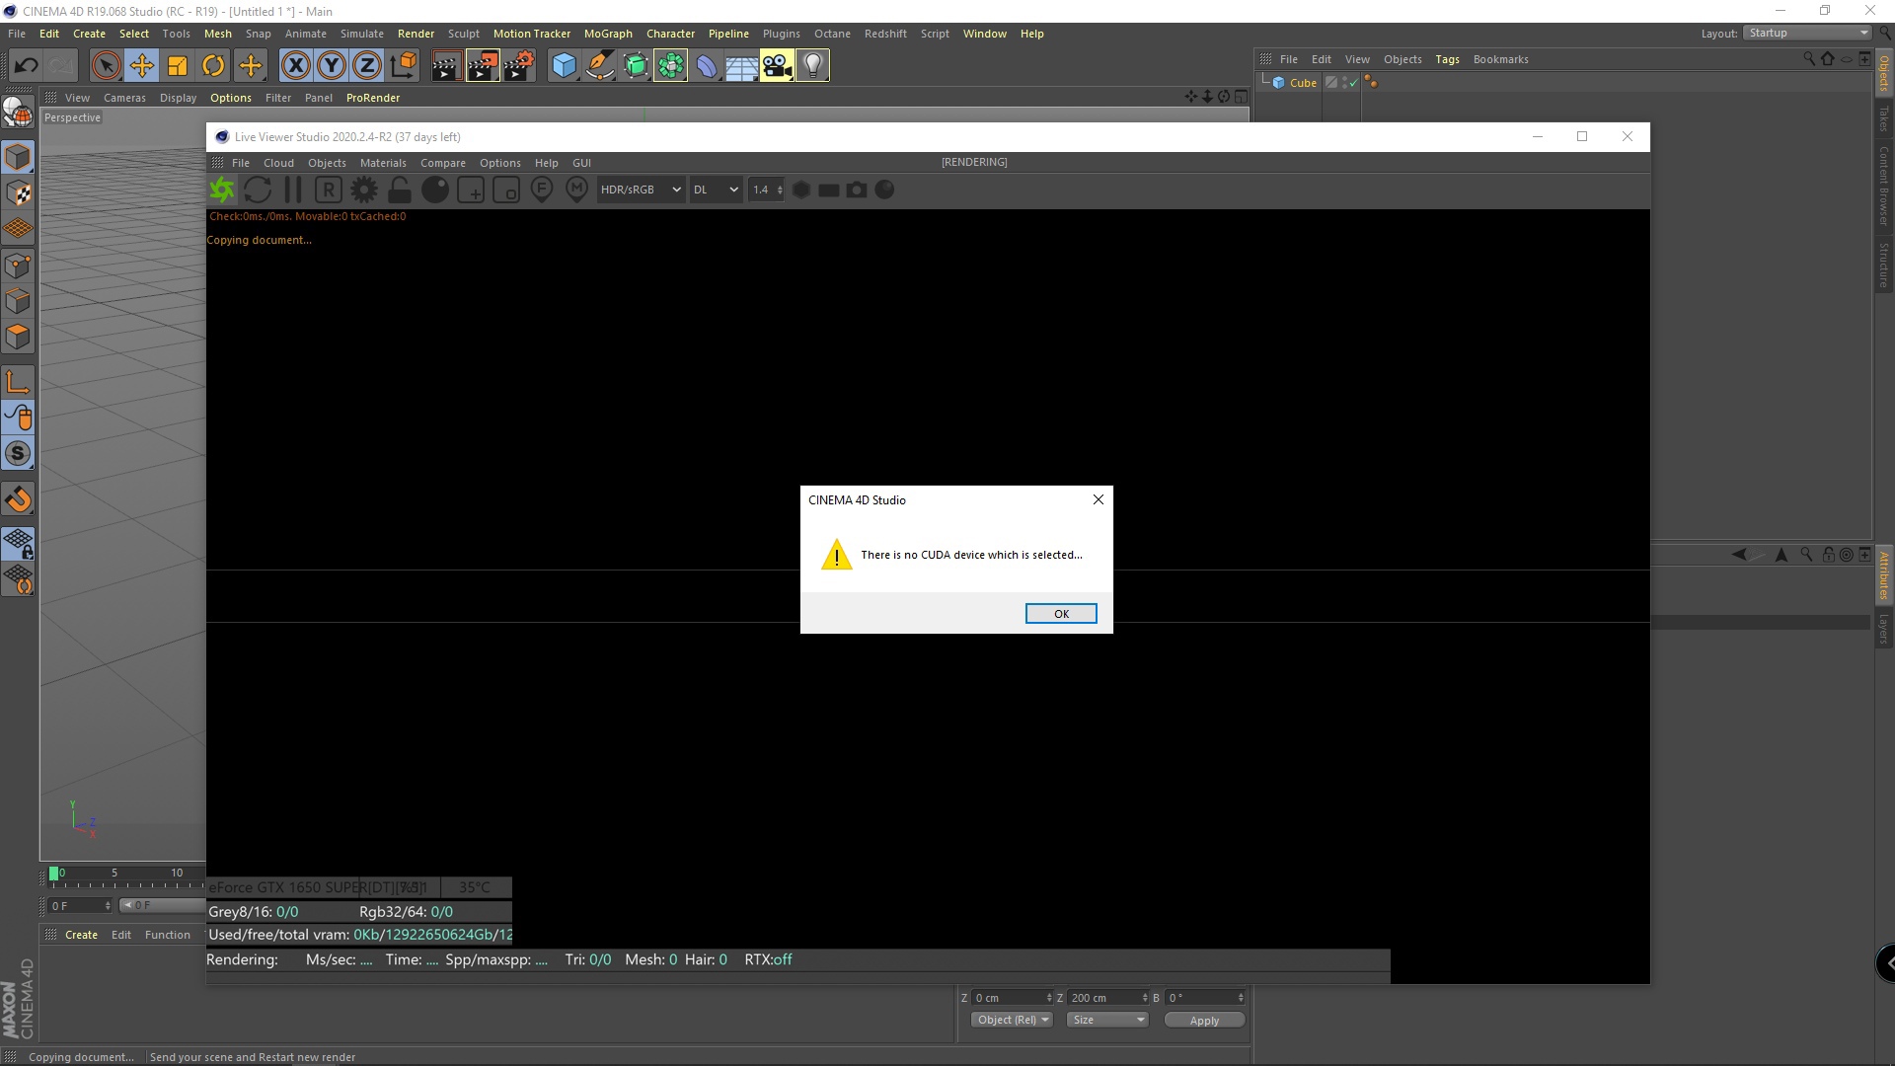Select the Octane focus picker icon

pyautogui.click(x=542, y=190)
